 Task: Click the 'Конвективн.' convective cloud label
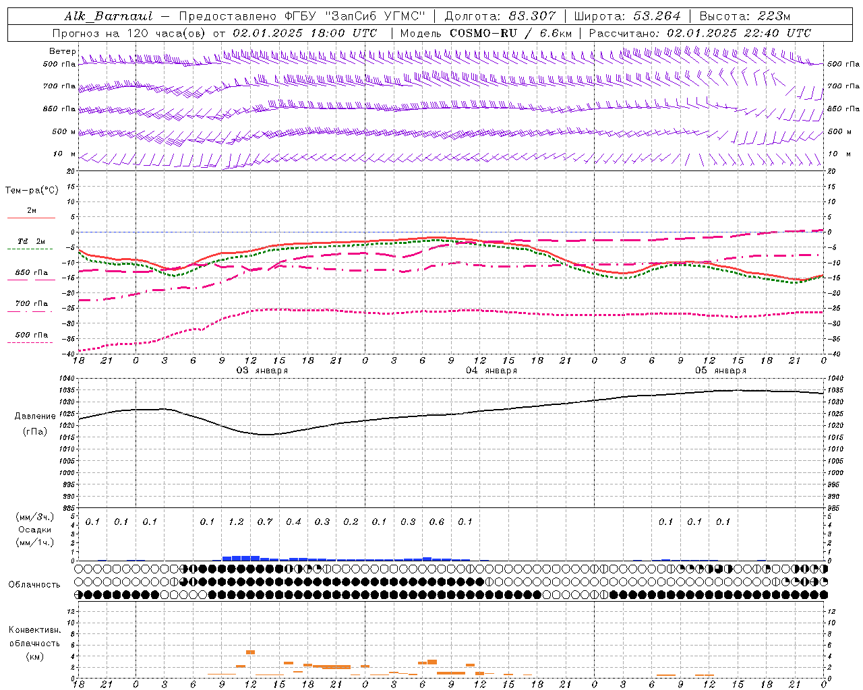(35, 630)
